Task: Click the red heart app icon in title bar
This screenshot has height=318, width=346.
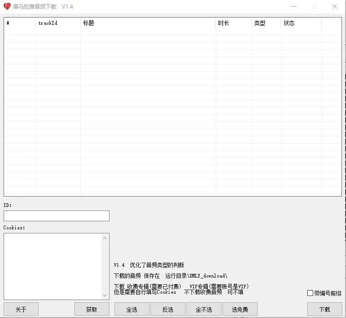Action: (x=7, y=6)
